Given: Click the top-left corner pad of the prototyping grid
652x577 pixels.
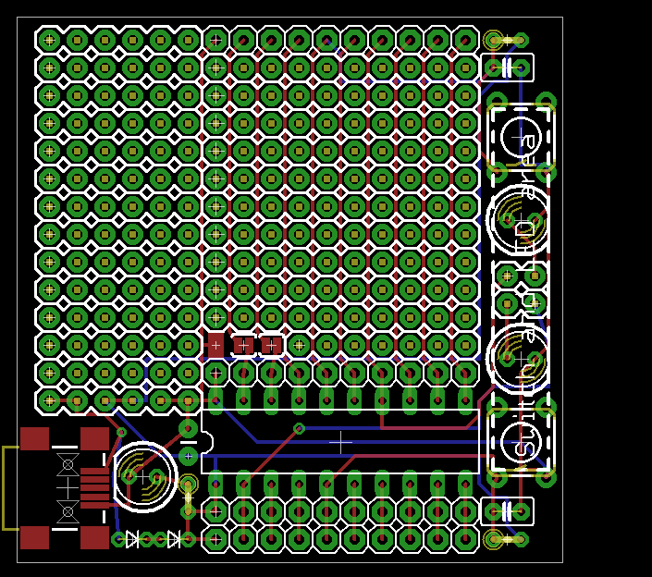Looking at the screenshot, I should point(50,41).
